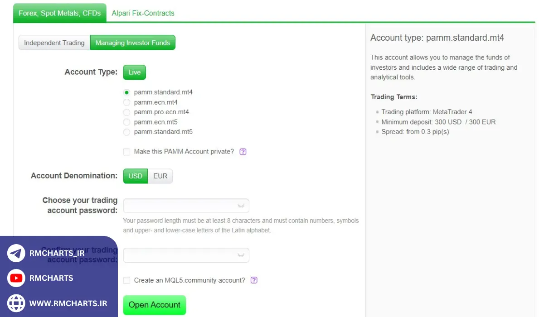Set account denomination to EUR

coord(160,176)
